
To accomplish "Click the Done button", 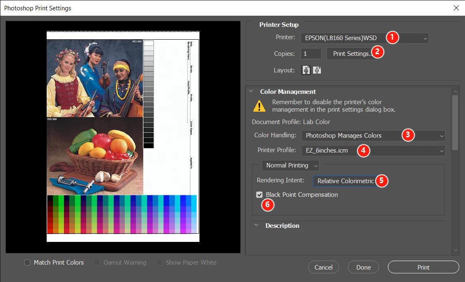I will [x=363, y=267].
